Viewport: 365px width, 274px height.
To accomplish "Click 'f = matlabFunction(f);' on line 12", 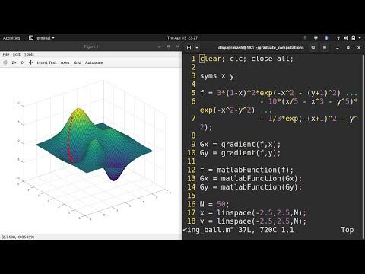I will pos(246,170).
